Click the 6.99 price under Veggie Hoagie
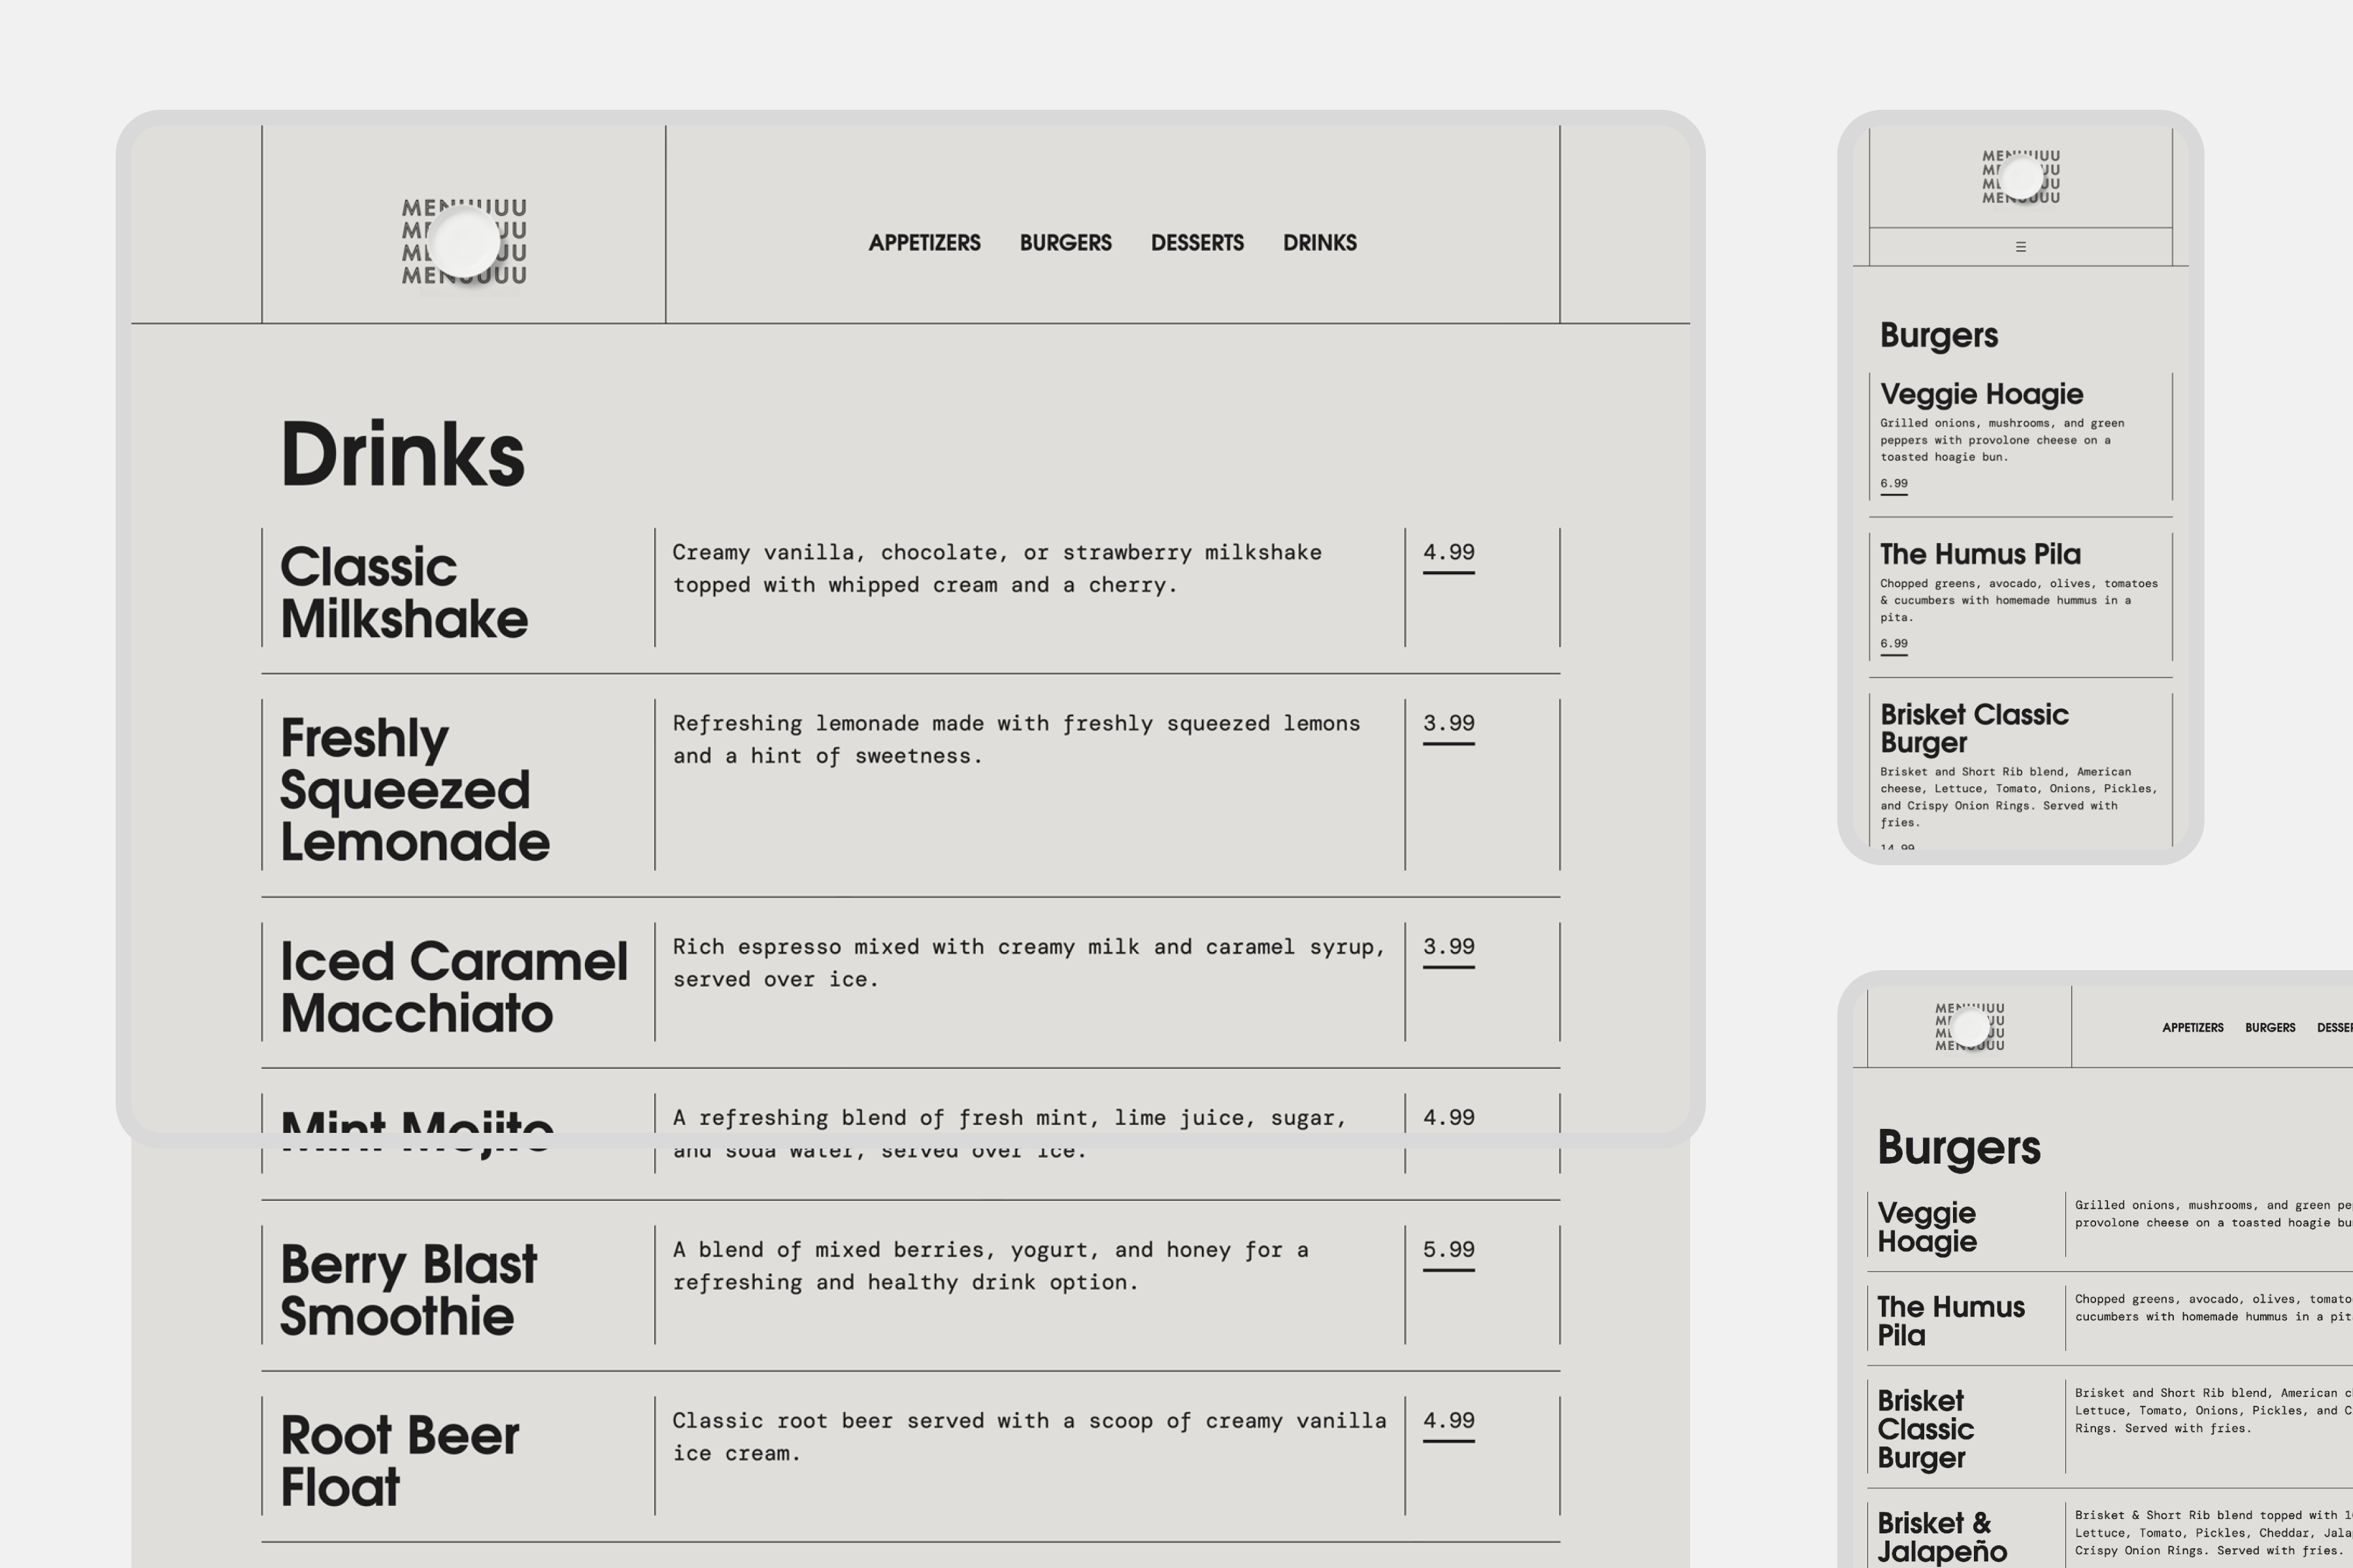This screenshot has width=2353, height=1568. pos(1894,483)
